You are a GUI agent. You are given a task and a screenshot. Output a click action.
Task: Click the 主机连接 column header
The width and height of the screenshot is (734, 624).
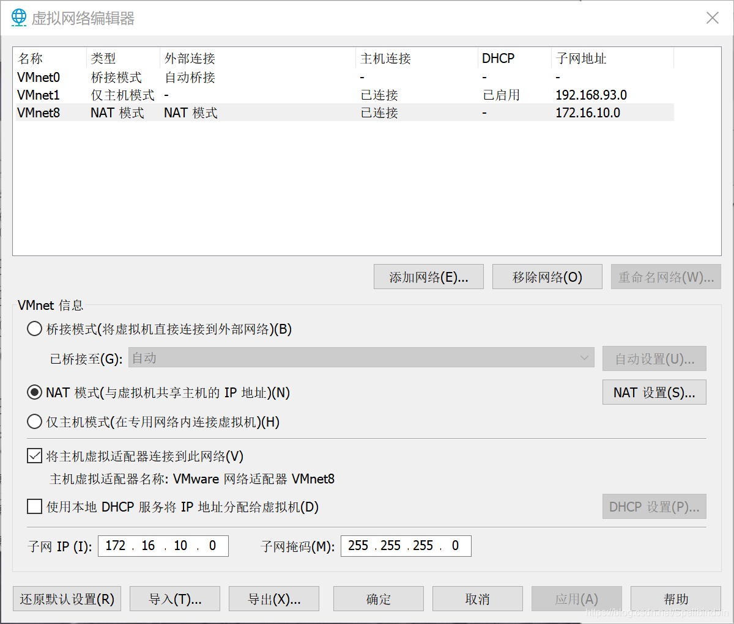[417, 59]
